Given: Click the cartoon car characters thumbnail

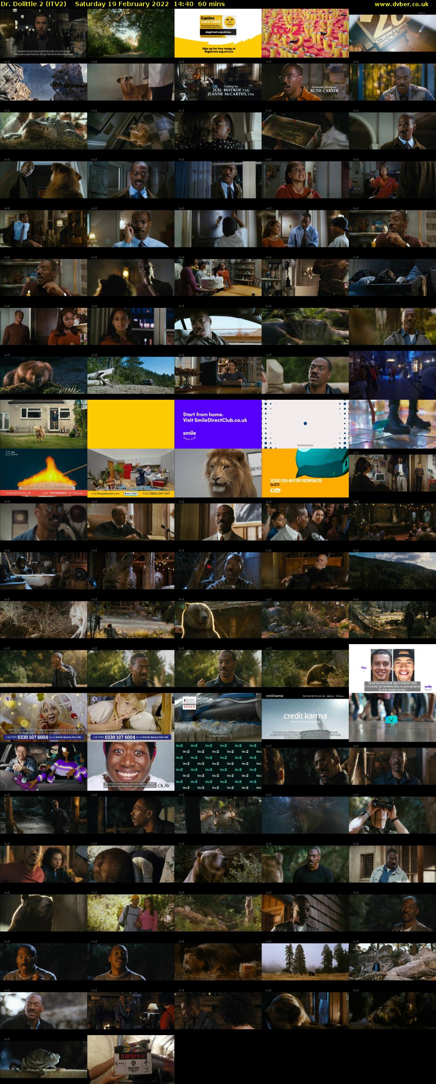Looking at the screenshot, I should pos(44,766).
